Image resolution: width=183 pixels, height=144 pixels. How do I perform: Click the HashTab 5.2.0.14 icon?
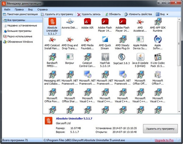pos(105,57)
